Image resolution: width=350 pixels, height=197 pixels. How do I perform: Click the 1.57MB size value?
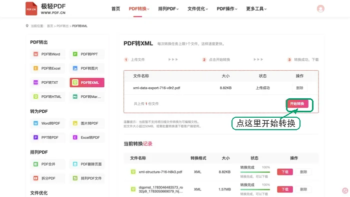225,189
